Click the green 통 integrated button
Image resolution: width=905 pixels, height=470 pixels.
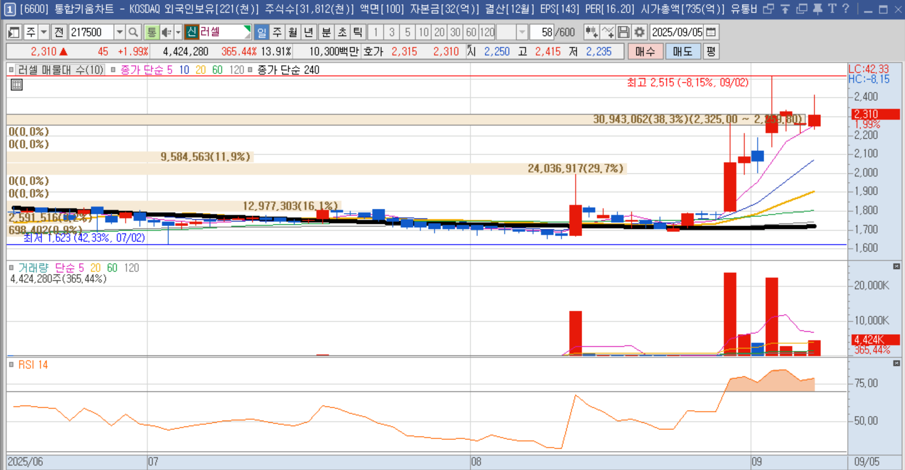(151, 32)
